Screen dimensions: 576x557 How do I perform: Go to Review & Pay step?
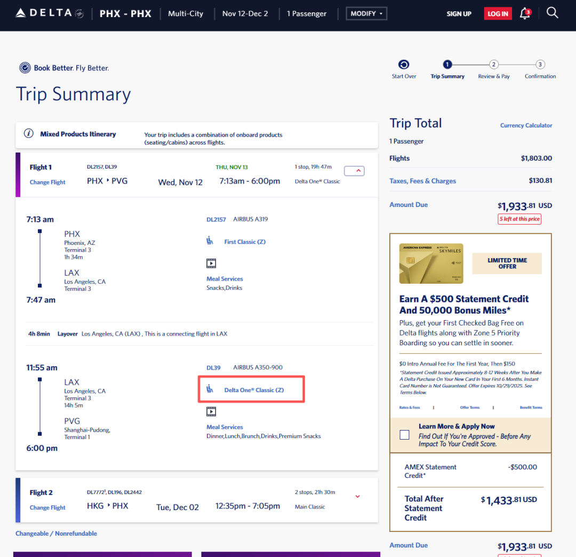coord(494,65)
